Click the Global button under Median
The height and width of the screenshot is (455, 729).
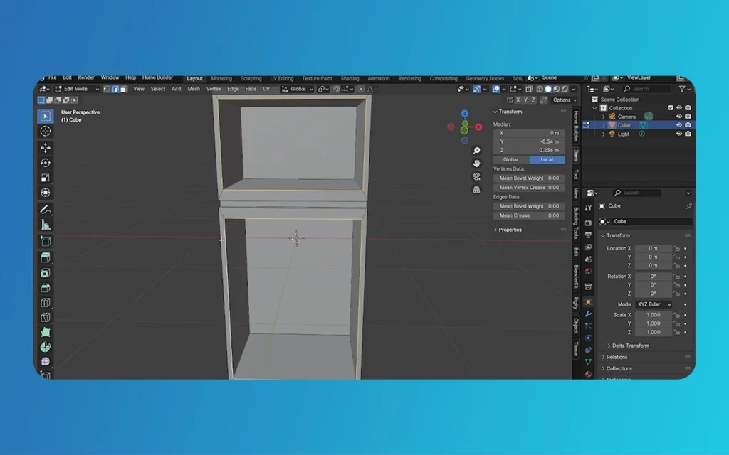[x=511, y=159]
